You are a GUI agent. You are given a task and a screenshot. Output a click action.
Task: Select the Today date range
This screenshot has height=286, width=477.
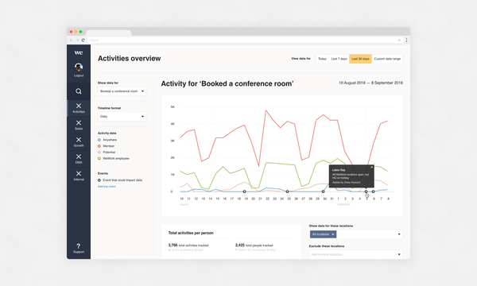tap(322, 59)
